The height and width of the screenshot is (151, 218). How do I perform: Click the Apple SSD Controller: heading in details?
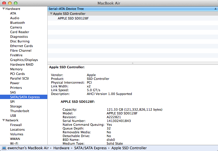[x=67, y=67]
